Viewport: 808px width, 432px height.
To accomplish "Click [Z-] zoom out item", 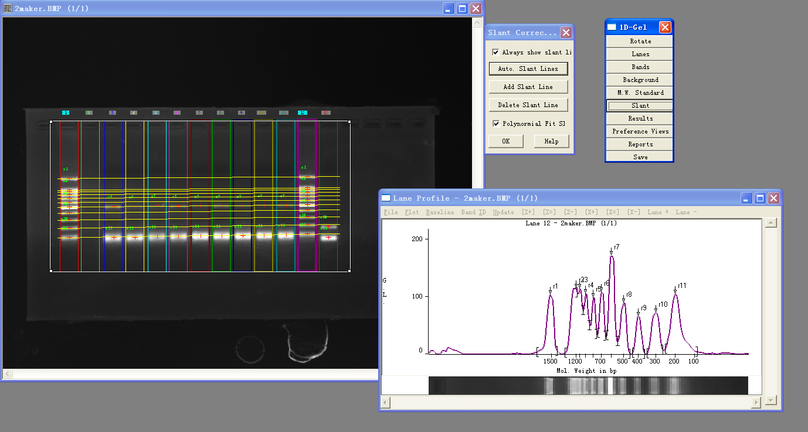I will pyautogui.click(x=571, y=212).
